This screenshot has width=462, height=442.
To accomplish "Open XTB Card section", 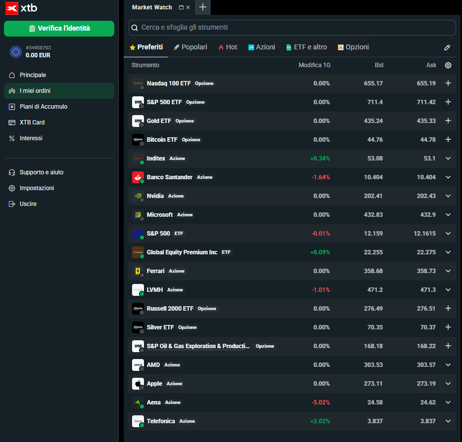I will pyautogui.click(x=59, y=122).
